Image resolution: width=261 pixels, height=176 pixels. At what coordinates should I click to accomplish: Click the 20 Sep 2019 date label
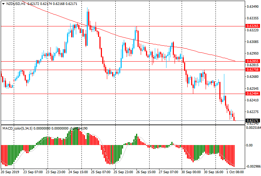pos(10,172)
